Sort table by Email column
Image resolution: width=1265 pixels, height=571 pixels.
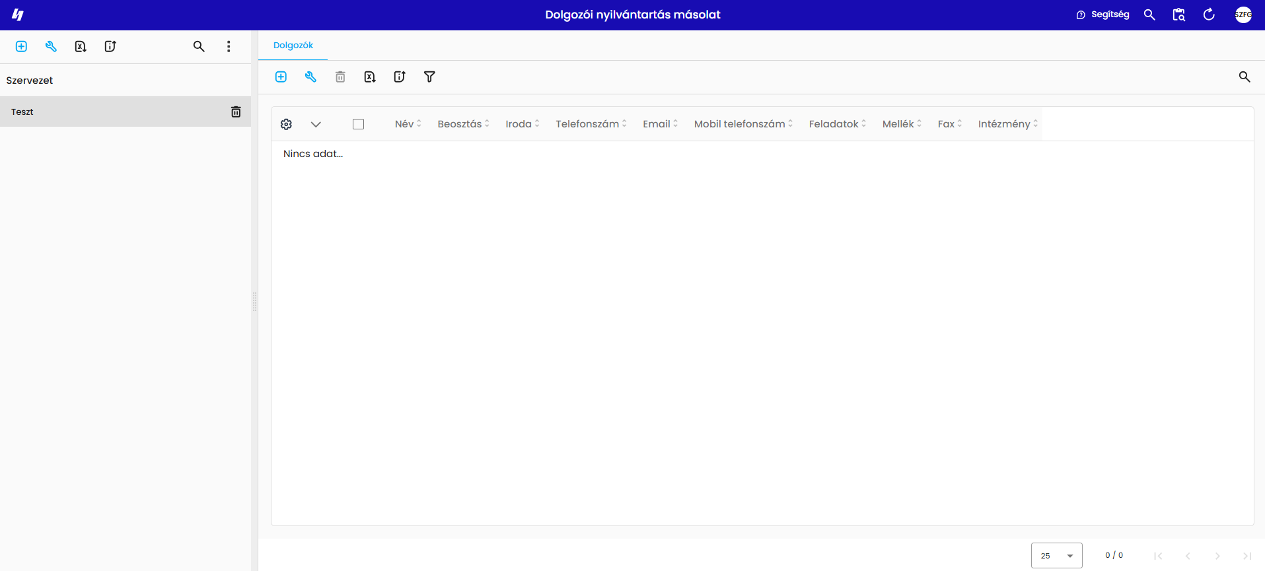(660, 124)
